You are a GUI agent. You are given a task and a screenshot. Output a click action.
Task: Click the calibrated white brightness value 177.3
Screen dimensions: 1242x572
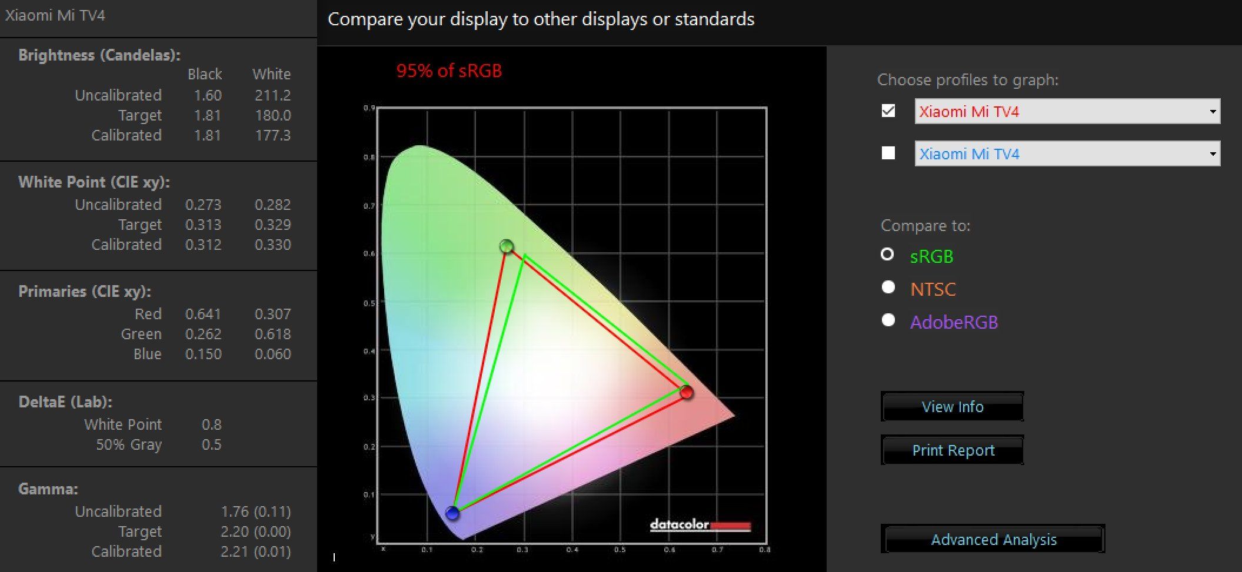272,135
